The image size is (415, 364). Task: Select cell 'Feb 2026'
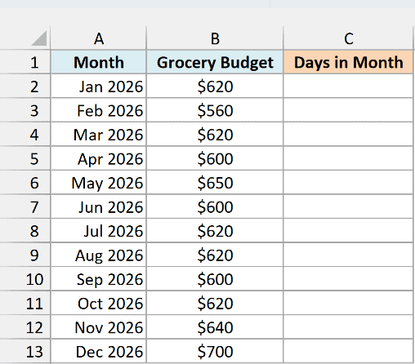click(x=99, y=110)
